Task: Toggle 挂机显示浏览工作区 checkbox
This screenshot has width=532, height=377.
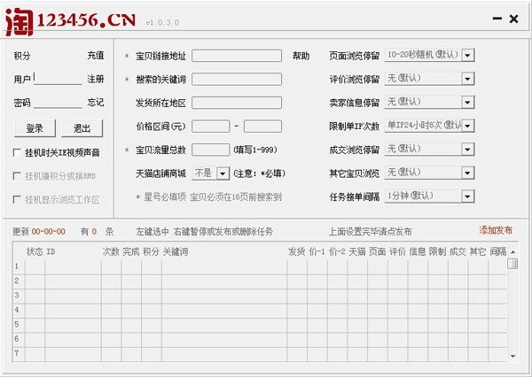Action: point(17,199)
